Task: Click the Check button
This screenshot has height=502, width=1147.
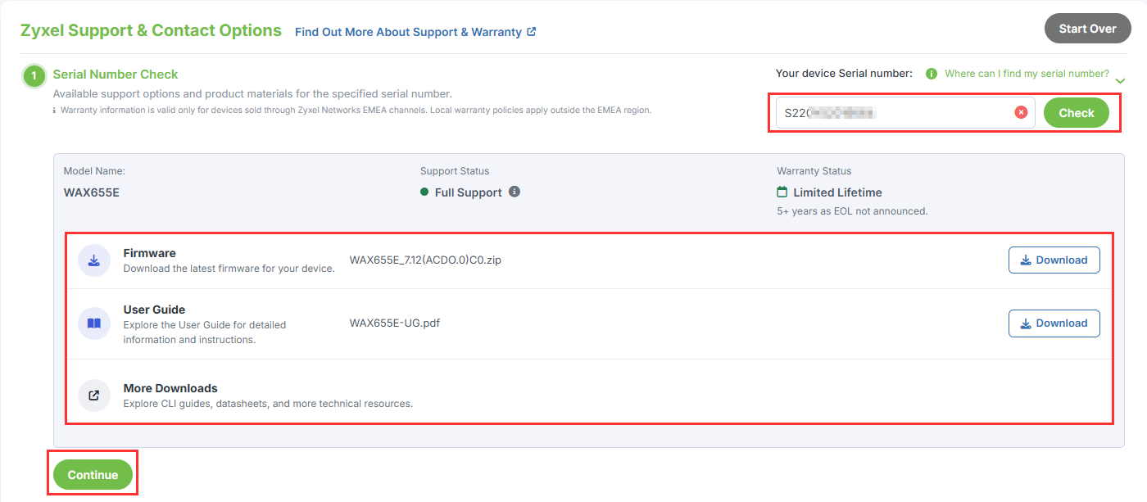Action: click(x=1077, y=113)
